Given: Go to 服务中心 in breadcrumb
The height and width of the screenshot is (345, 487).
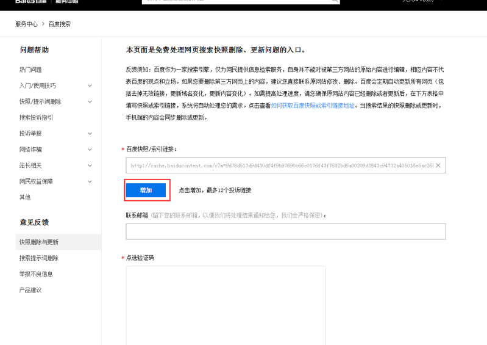Looking at the screenshot, I should pyautogui.click(x=26, y=24).
